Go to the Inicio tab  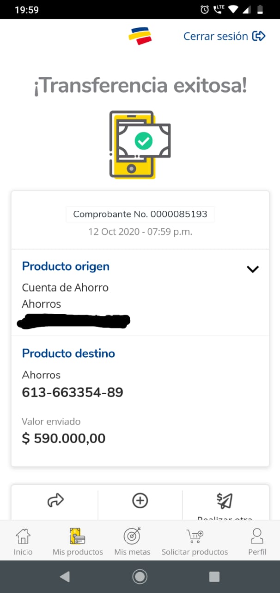point(23,542)
